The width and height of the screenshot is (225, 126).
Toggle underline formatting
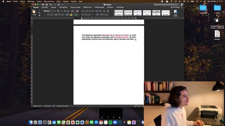click(x=52, y=15)
